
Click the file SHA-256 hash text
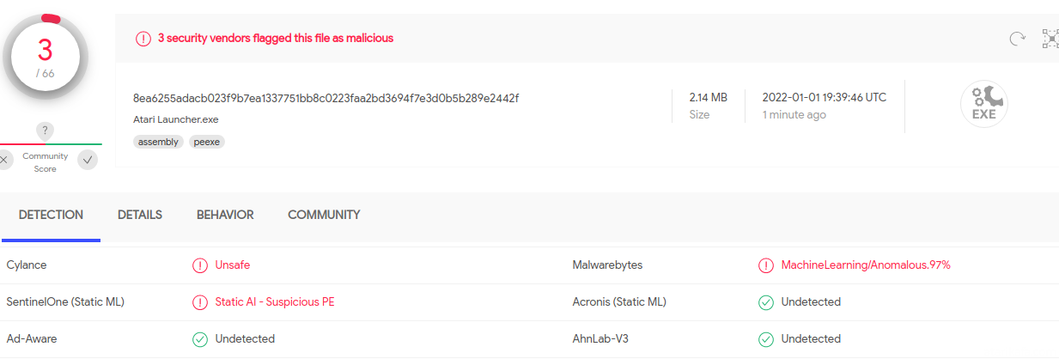(x=326, y=98)
